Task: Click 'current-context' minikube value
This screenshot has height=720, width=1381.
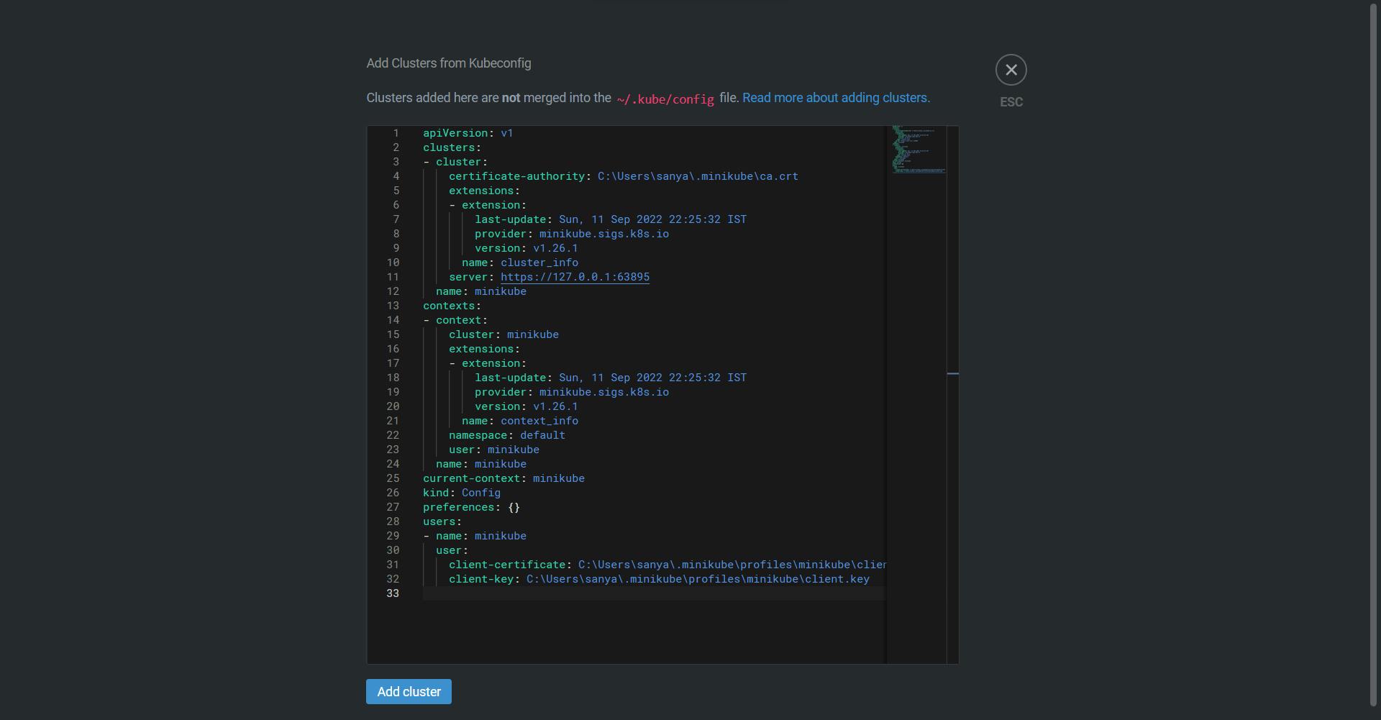Action: pyautogui.click(x=559, y=478)
